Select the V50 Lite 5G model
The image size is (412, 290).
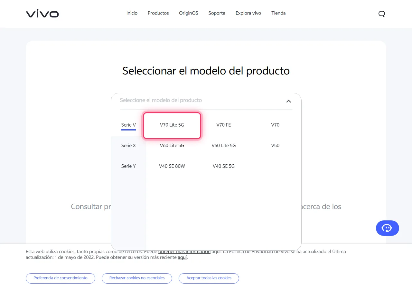pyautogui.click(x=224, y=146)
